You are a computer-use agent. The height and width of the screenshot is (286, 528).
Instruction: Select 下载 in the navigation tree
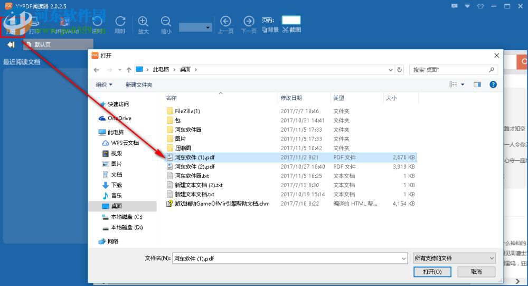tap(116, 185)
